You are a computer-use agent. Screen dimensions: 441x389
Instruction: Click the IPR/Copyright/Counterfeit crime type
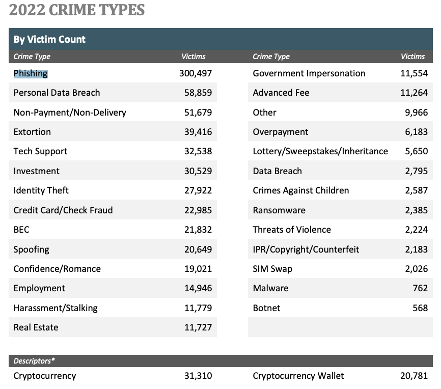(x=306, y=249)
